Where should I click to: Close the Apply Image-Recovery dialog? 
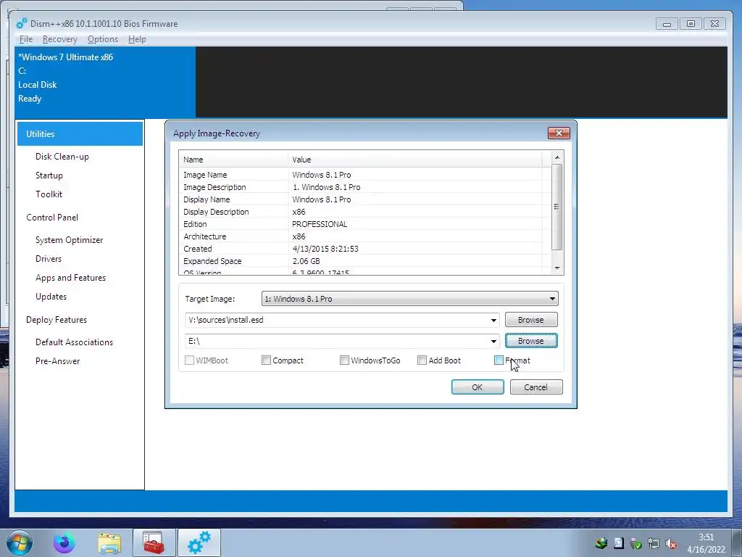click(559, 133)
